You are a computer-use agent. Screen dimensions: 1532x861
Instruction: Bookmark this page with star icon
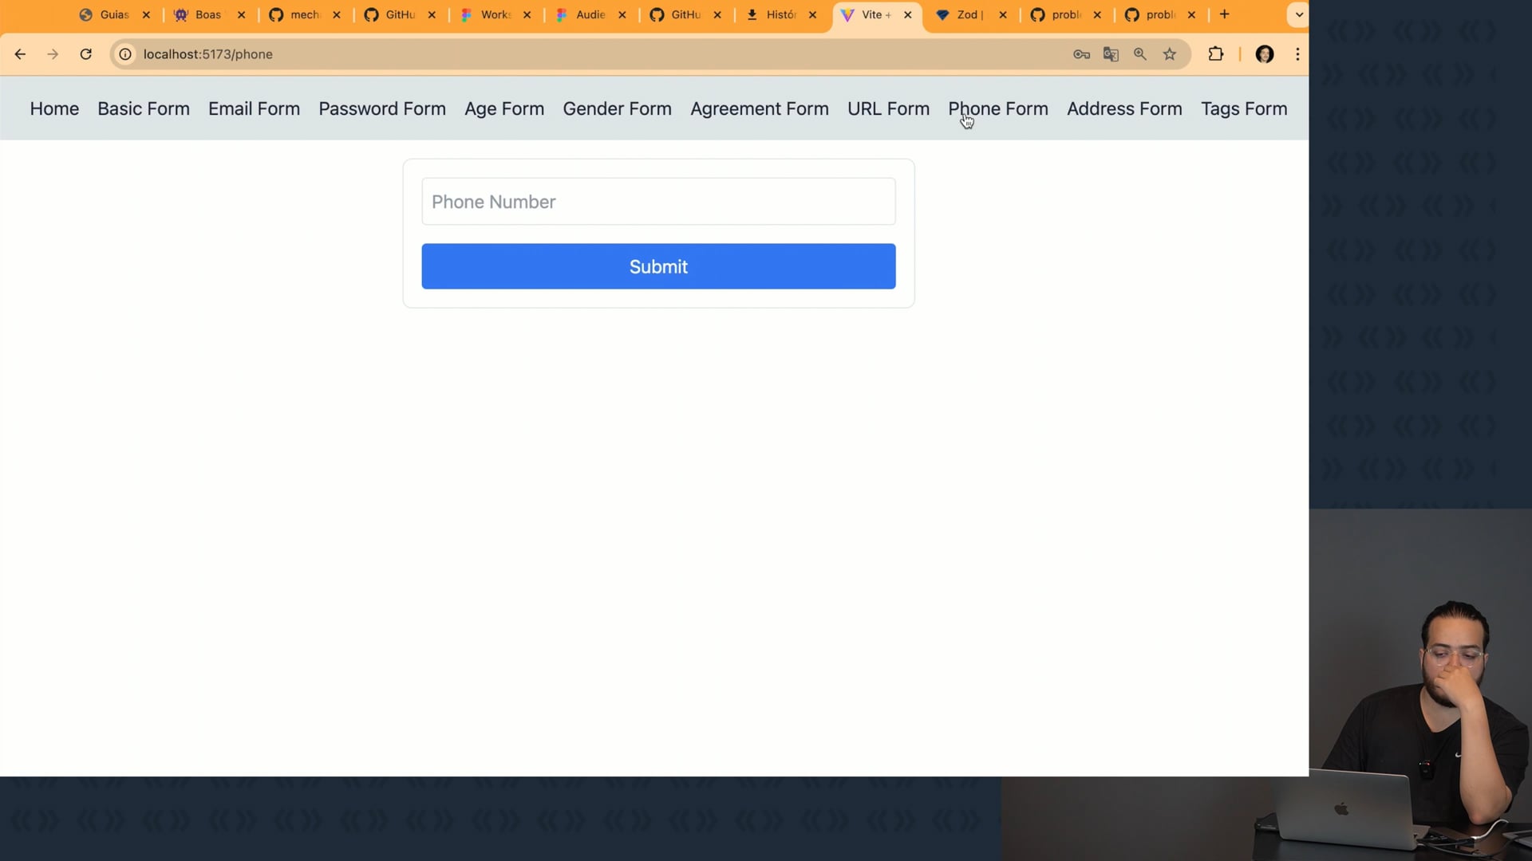(x=1170, y=54)
